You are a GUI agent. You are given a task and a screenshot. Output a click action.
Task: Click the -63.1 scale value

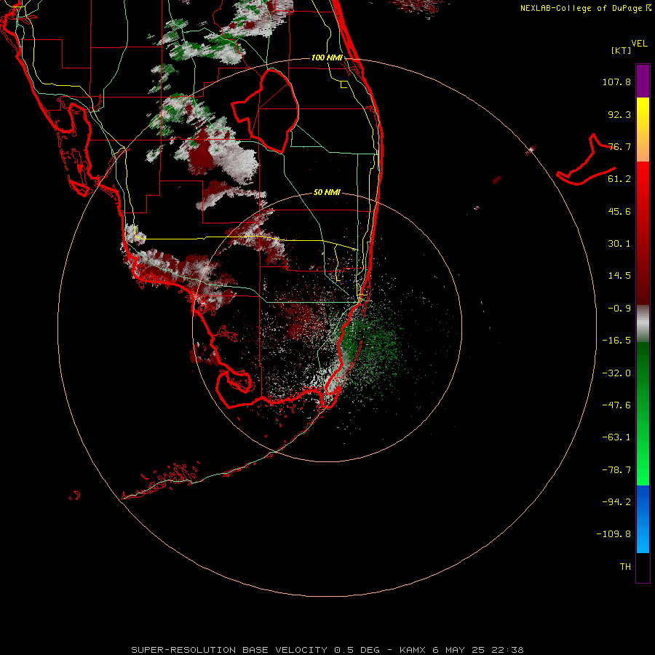pyautogui.click(x=616, y=437)
